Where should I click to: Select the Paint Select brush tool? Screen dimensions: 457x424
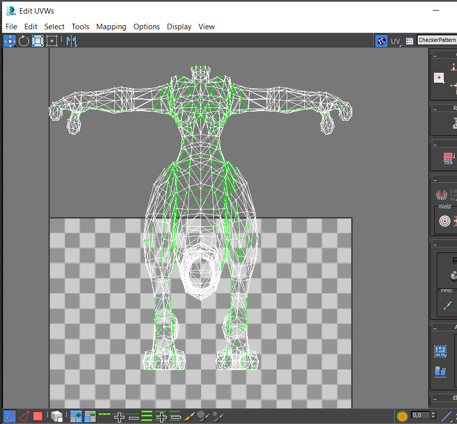point(189,416)
